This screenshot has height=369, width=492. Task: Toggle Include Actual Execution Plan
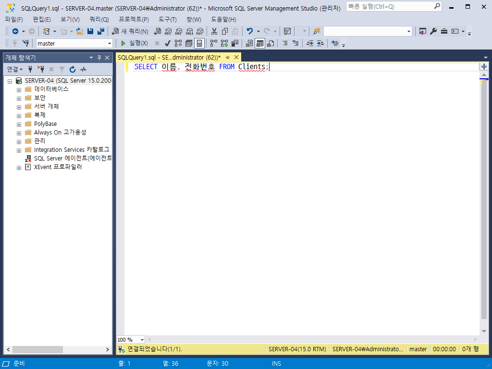point(214,43)
